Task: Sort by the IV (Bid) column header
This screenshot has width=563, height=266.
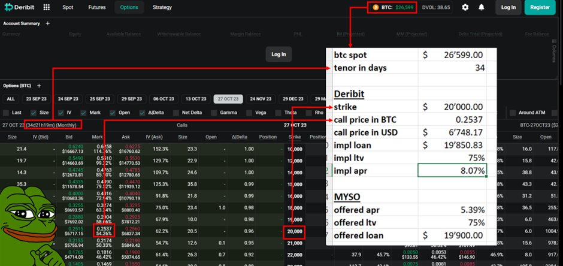Action: click(40, 137)
